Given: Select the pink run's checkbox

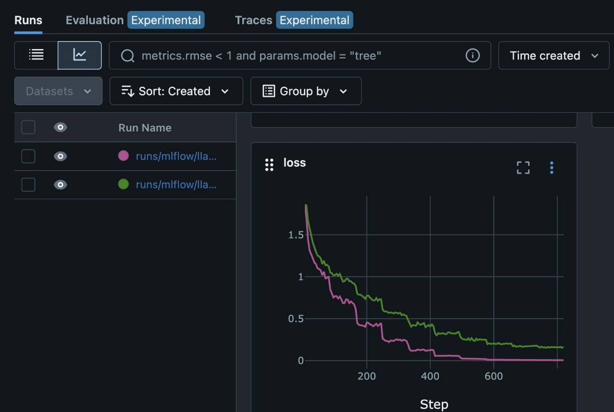Looking at the screenshot, I should (28, 156).
